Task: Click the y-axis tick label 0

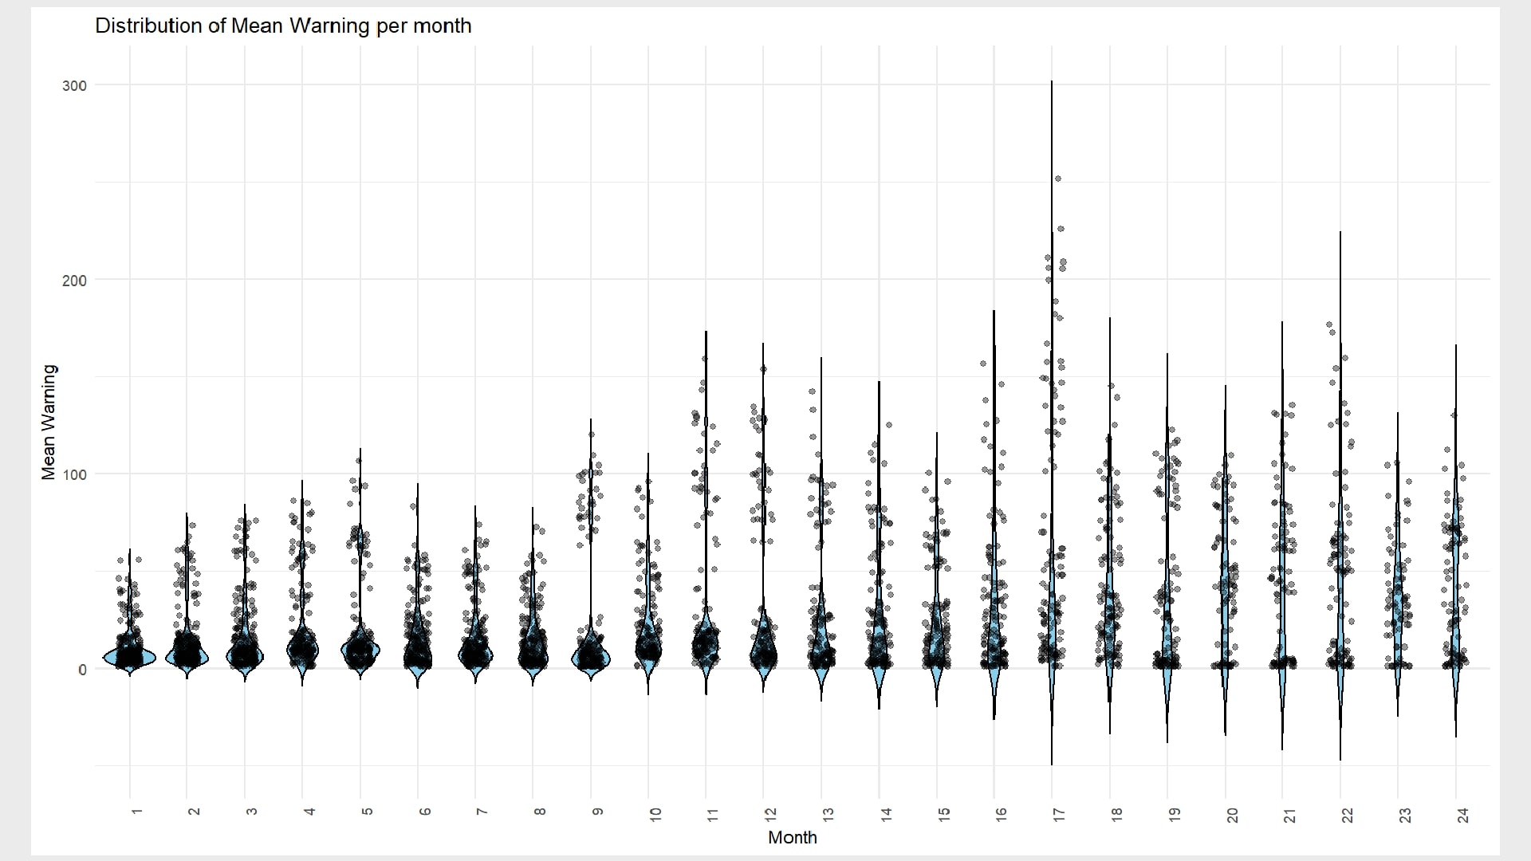Action: [82, 670]
